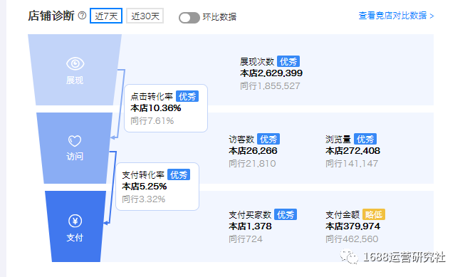This screenshot has width=460, height=277.
Task: Click the 支付买家数 metric label
Action: pos(250,215)
